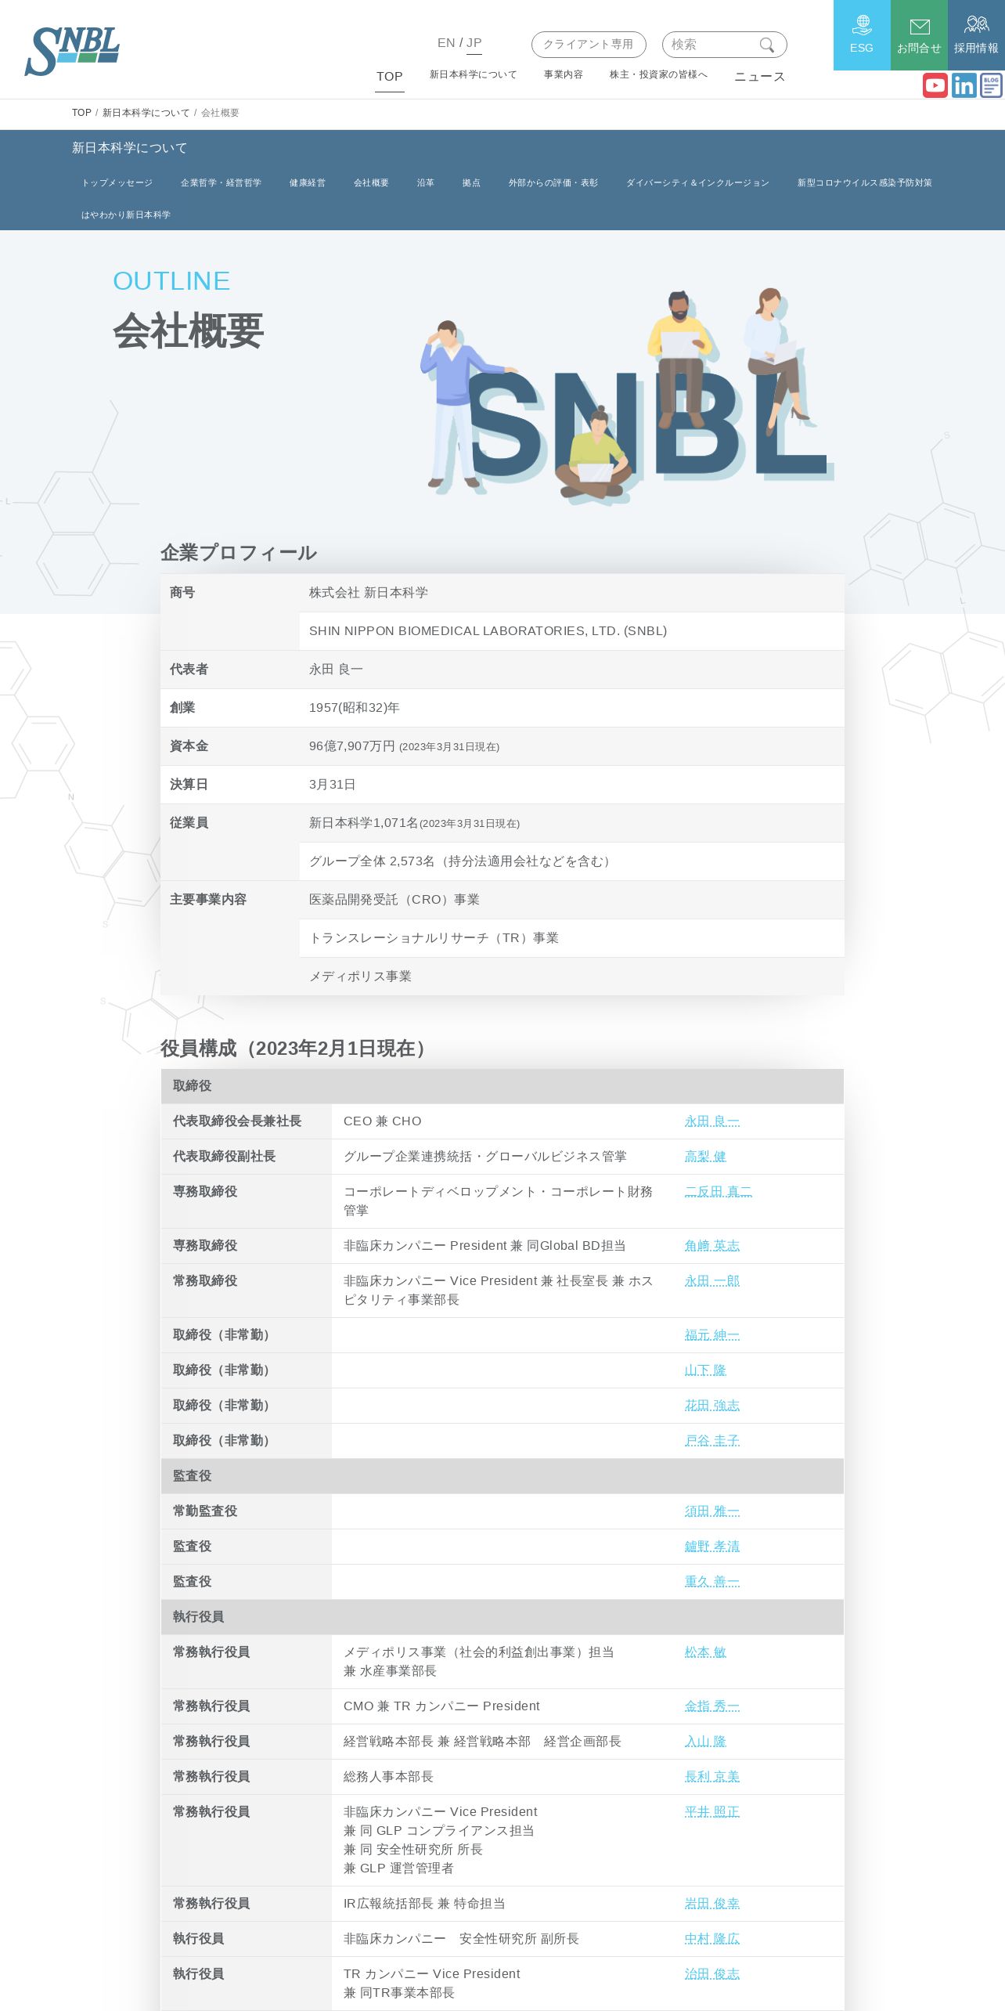Open the トップメッセージ sub-menu tab
This screenshot has width=1005, height=2011.
click(117, 182)
